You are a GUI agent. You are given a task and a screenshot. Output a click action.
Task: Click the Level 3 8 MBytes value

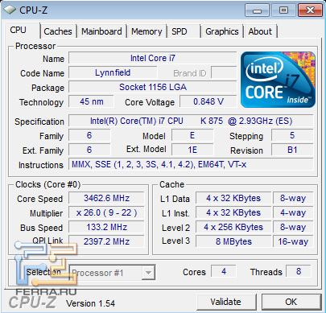click(x=233, y=241)
